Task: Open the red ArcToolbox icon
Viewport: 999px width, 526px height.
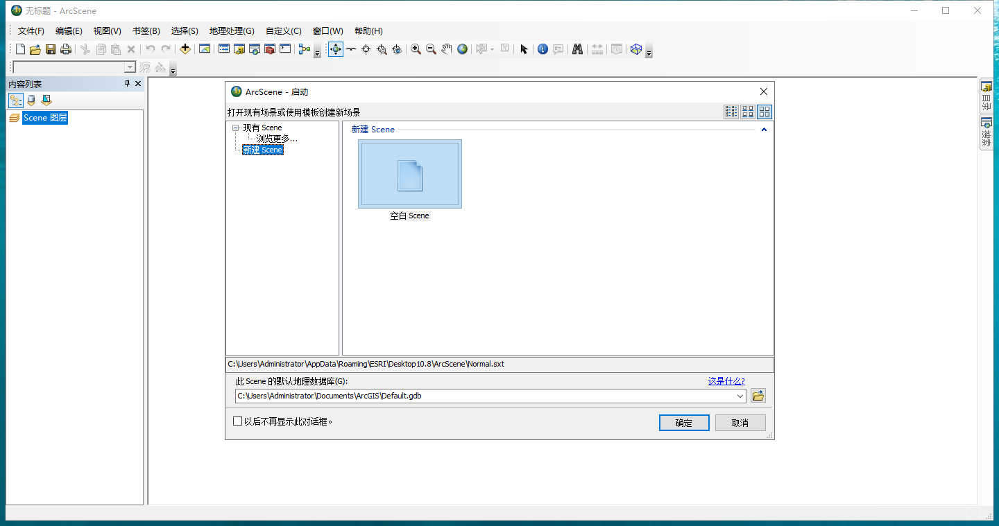Action: click(x=270, y=49)
